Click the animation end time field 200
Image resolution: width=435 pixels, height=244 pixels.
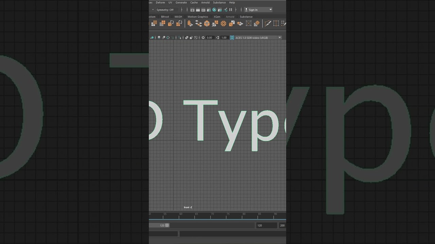tap(282, 225)
